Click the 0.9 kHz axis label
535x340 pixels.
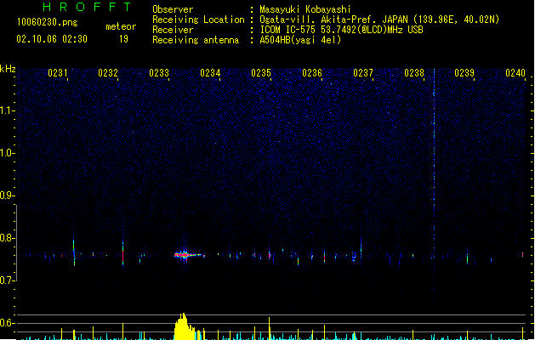(x=8, y=195)
